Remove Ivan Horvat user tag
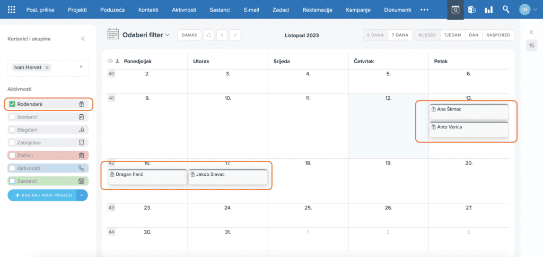 tap(47, 67)
